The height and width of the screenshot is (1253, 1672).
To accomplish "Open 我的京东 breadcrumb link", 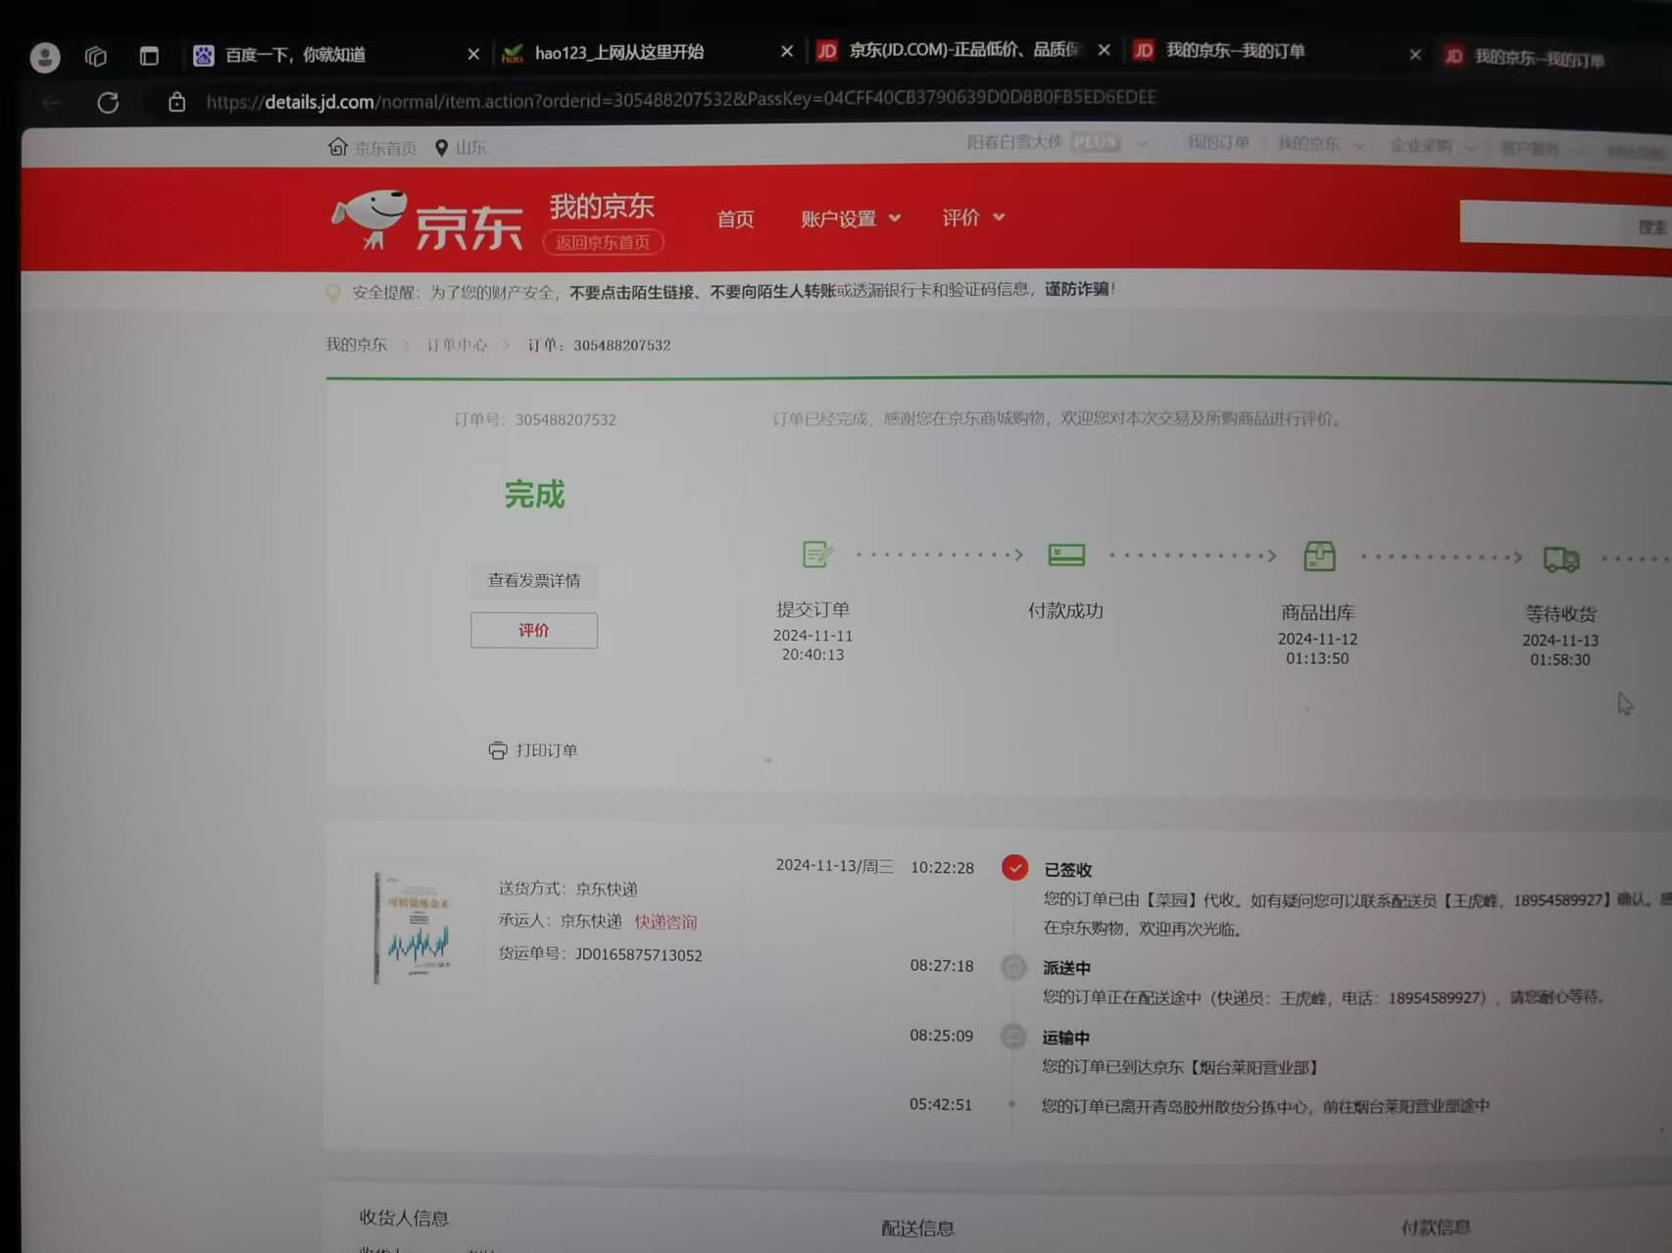I will pos(357,345).
